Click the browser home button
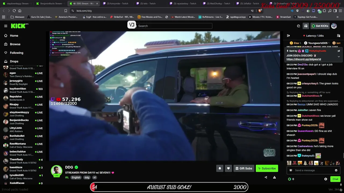 (x=20, y=11)
